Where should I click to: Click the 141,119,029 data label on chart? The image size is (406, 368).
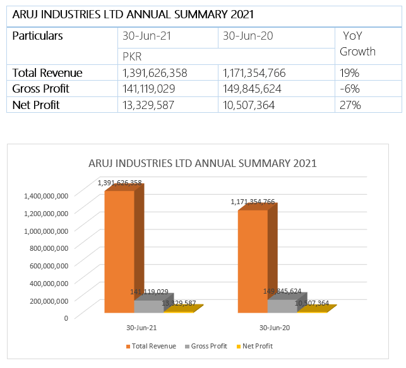click(x=149, y=292)
